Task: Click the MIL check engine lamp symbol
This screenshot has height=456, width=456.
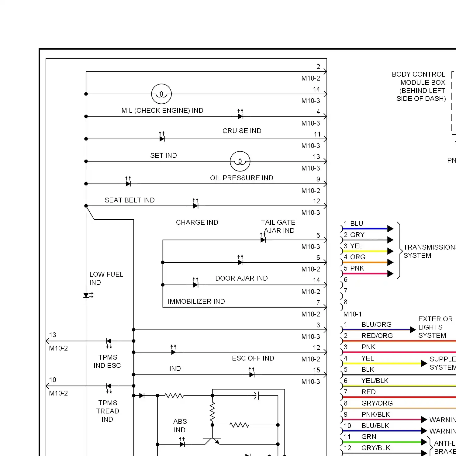Action: click(x=161, y=94)
